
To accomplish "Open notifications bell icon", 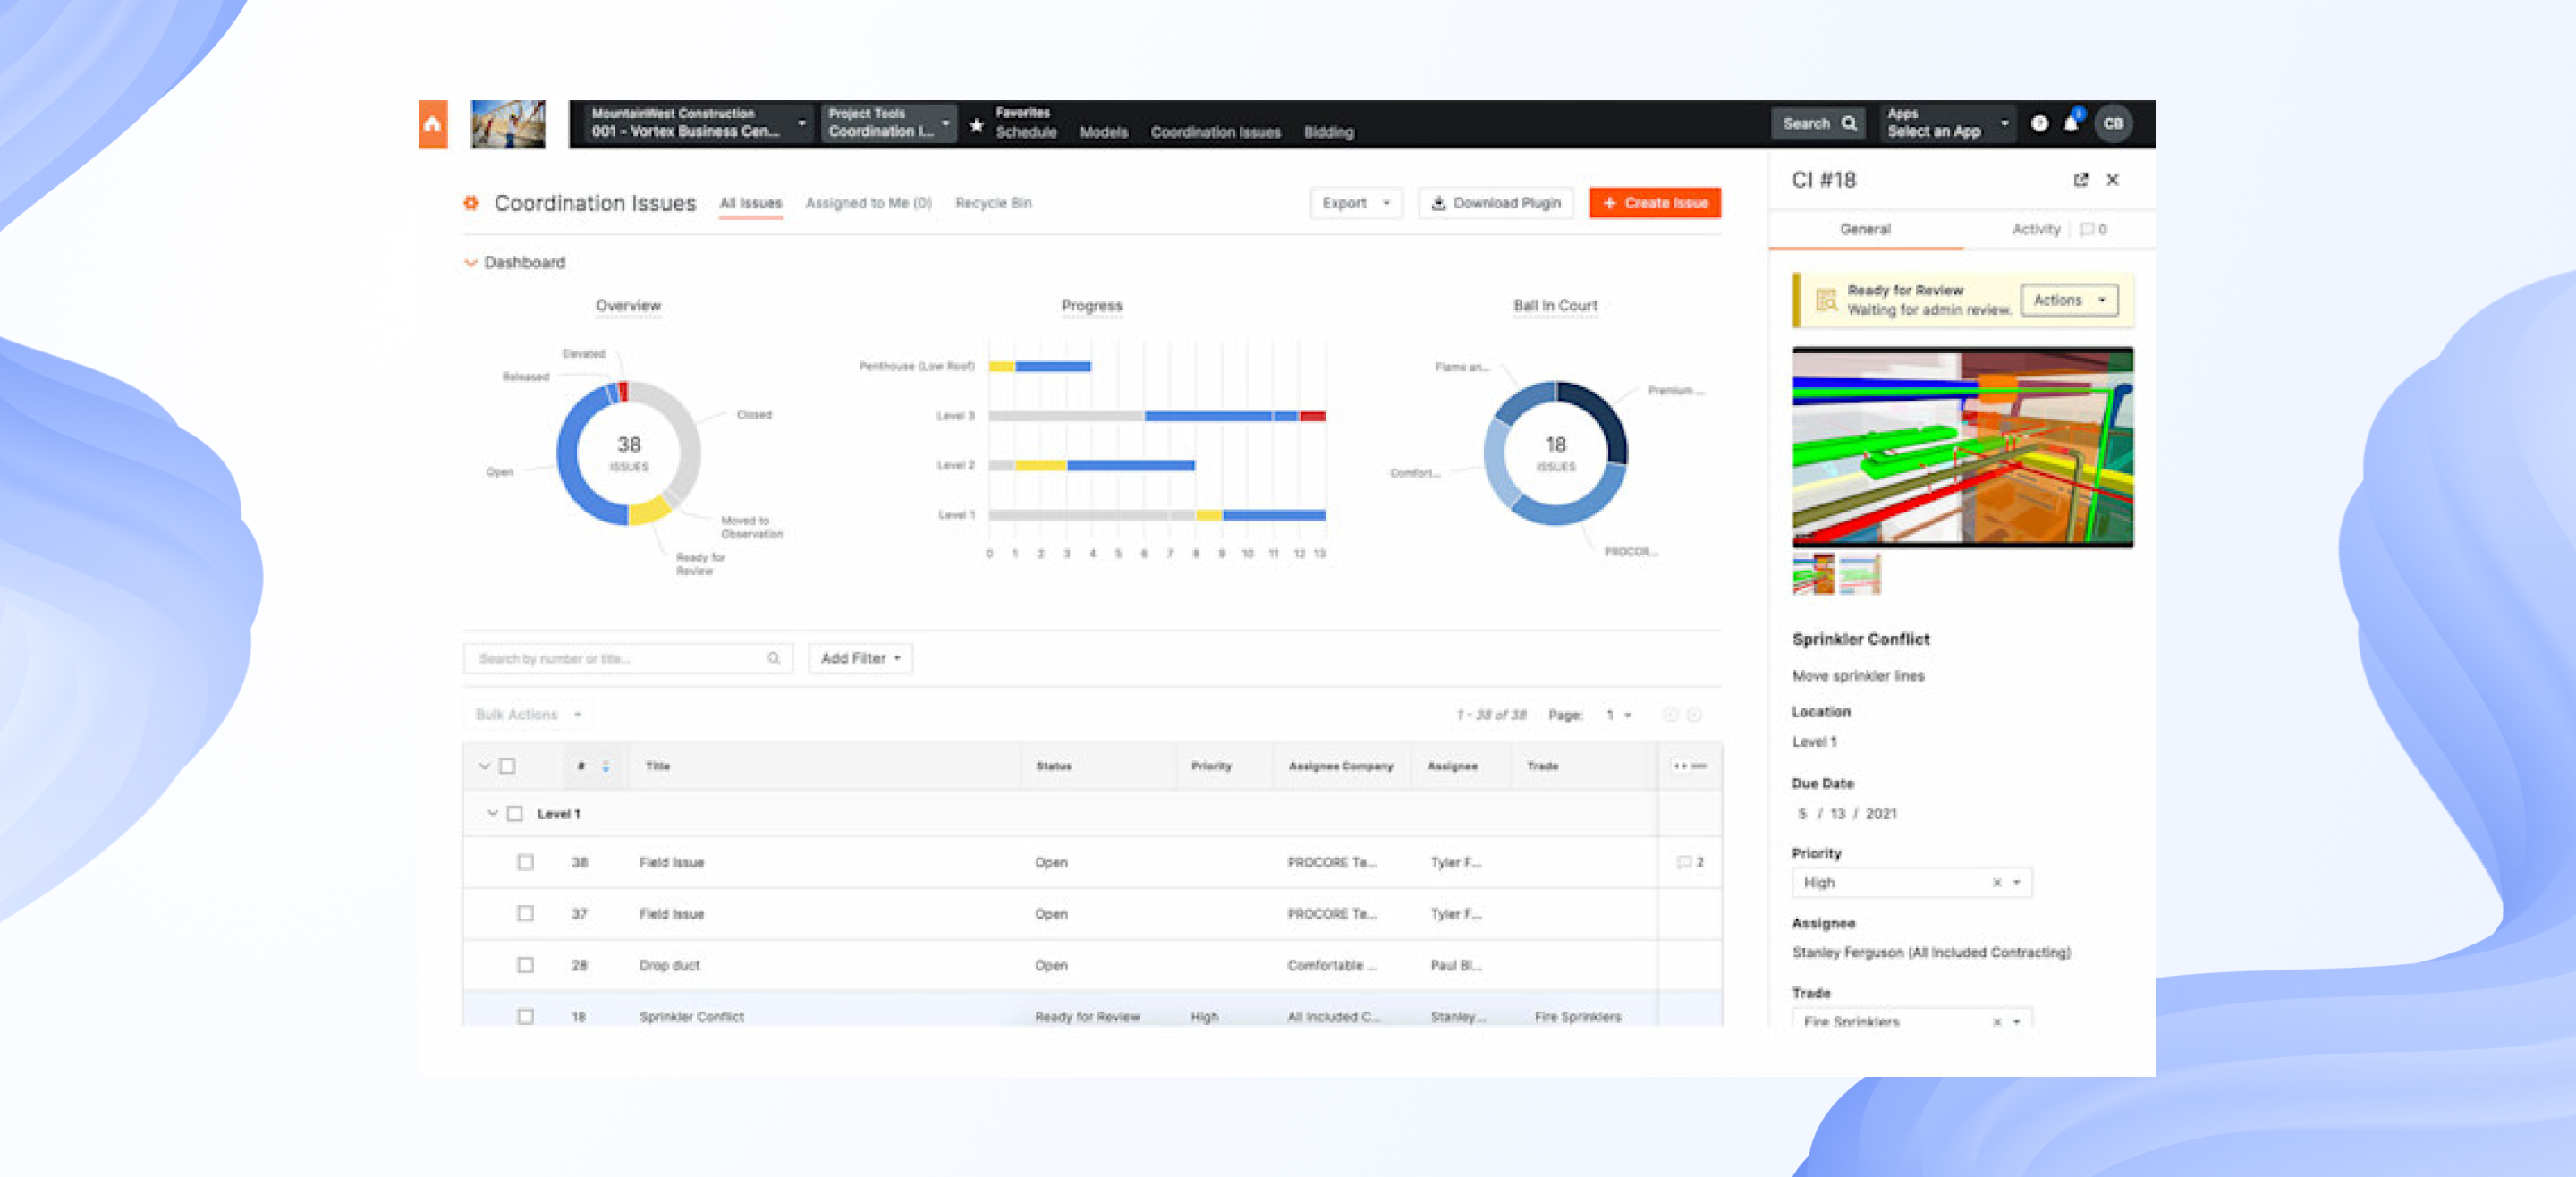I will click(2071, 124).
